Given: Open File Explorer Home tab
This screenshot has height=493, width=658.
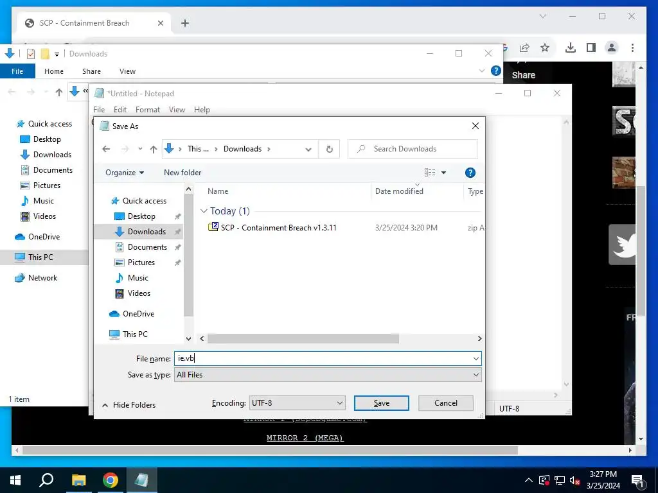Looking at the screenshot, I should pyautogui.click(x=54, y=71).
